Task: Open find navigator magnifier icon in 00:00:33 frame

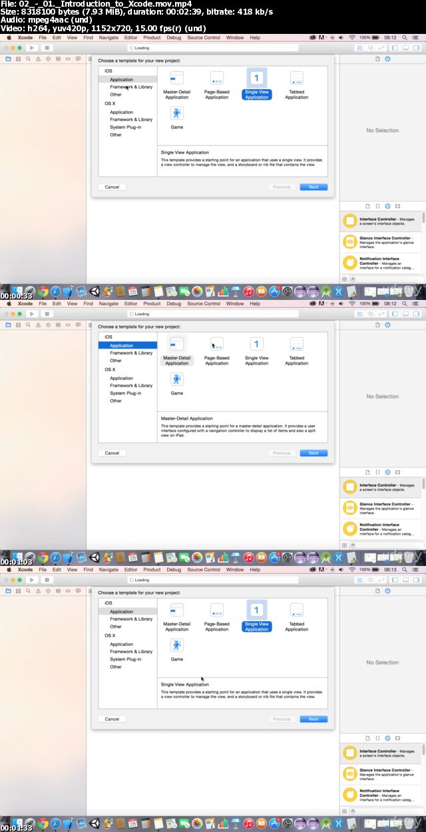Action: pos(29,59)
